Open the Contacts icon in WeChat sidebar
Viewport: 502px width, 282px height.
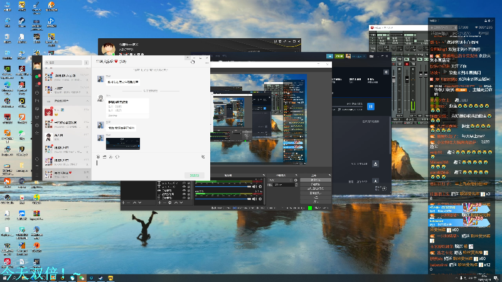[x=37, y=85]
